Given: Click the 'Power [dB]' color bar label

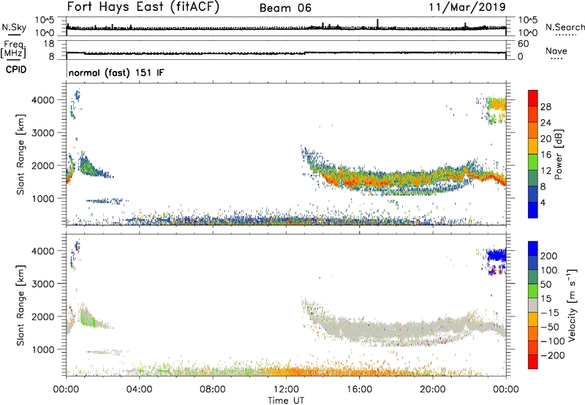Looking at the screenshot, I should [558, 154].
